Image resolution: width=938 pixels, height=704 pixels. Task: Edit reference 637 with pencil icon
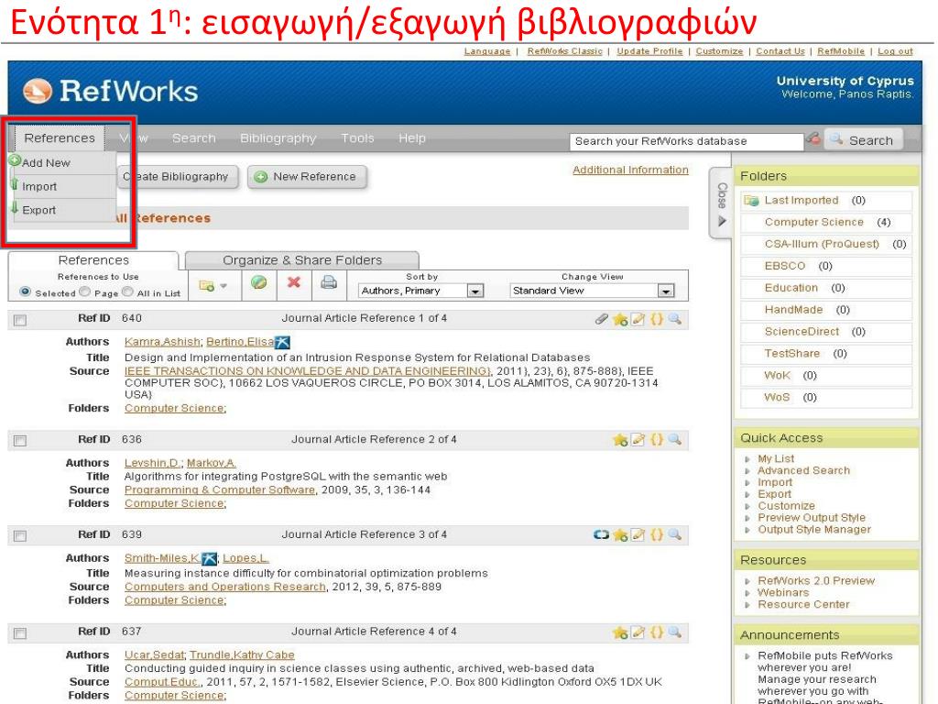[638, 632]
